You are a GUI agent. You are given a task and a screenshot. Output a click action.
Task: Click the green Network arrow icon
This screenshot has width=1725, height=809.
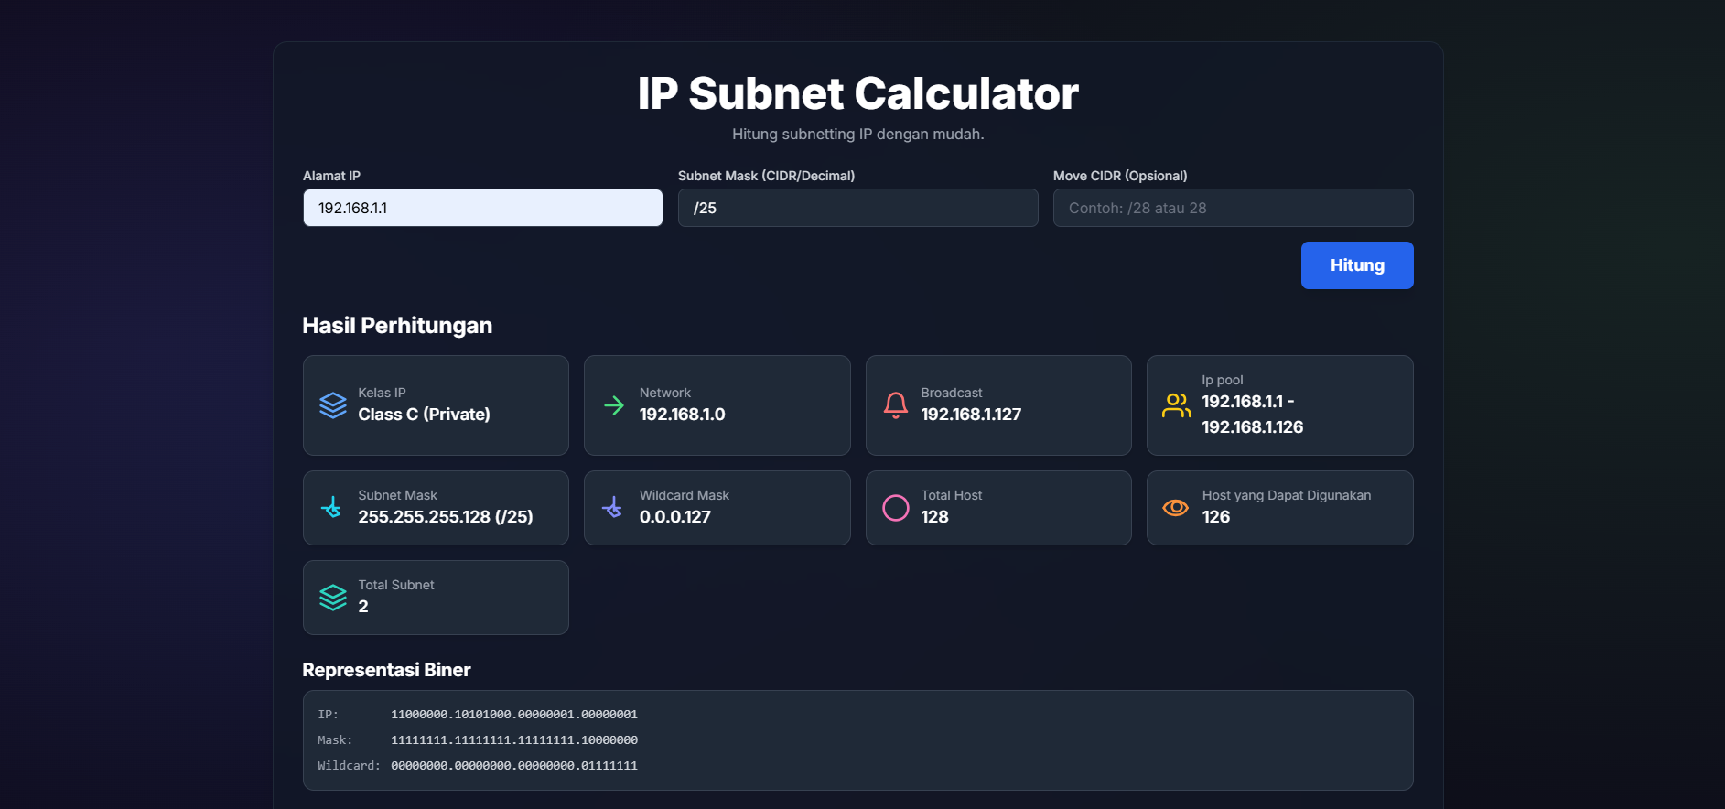coord(614,404)
